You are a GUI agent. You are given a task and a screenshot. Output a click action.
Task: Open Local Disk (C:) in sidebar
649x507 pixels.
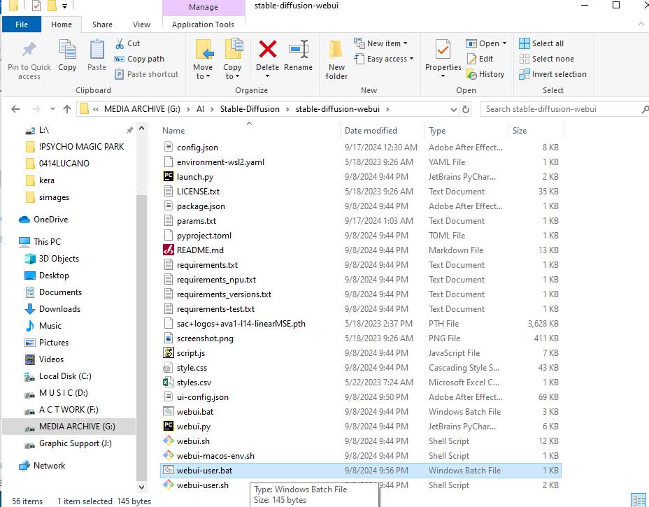click(65, 376)
